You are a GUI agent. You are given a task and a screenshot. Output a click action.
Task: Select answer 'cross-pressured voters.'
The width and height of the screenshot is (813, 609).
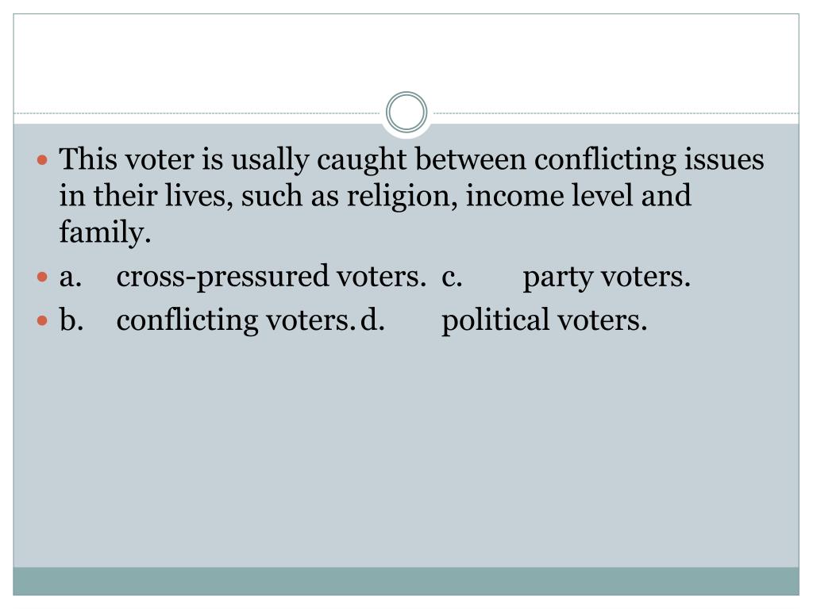[272, 277]
